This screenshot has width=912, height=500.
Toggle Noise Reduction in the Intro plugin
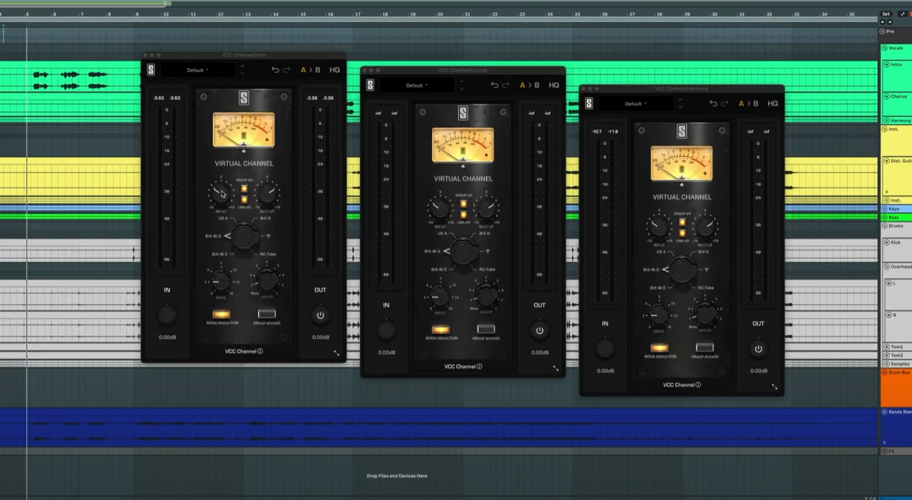tap(221, 314)
